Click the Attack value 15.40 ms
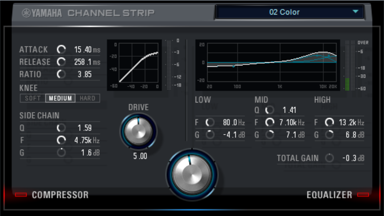The width and height of the screenshot is (384, 216). point(87,50)
